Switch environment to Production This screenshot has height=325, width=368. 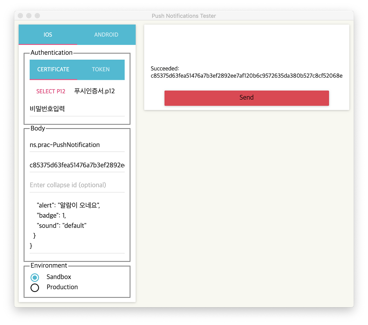[35, 287]
